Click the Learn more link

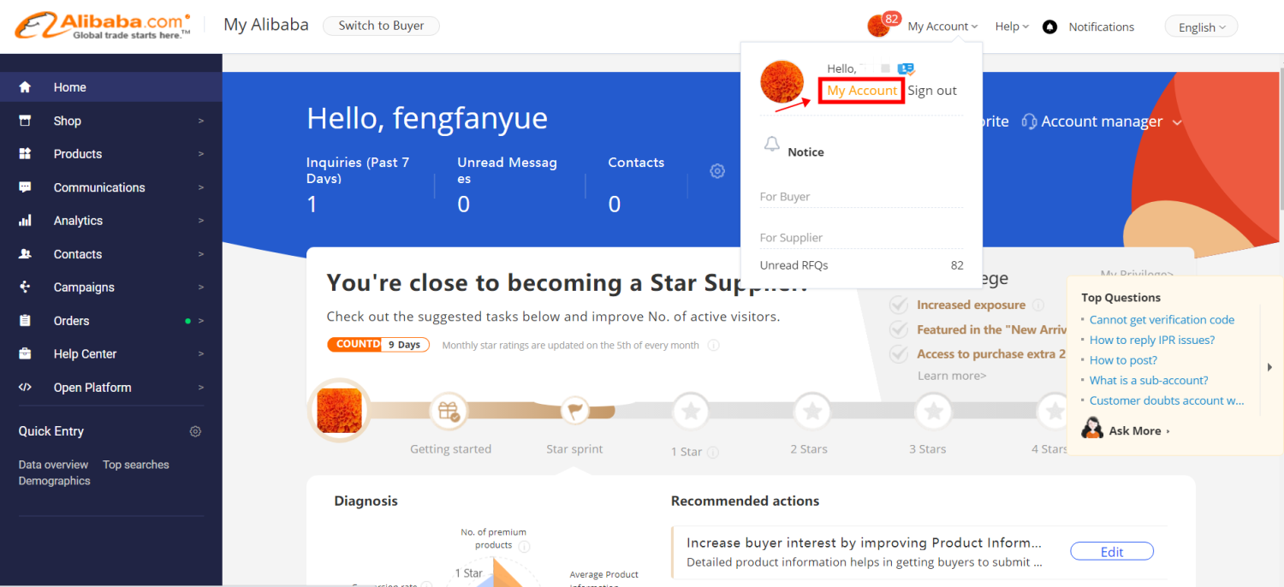tap(952, 376)
